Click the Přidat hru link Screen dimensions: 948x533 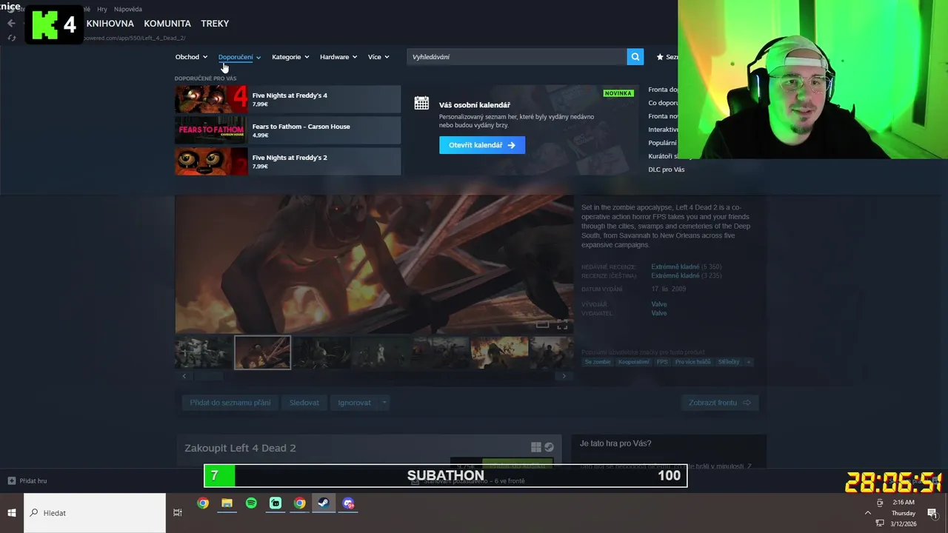[x=33, y=480]
